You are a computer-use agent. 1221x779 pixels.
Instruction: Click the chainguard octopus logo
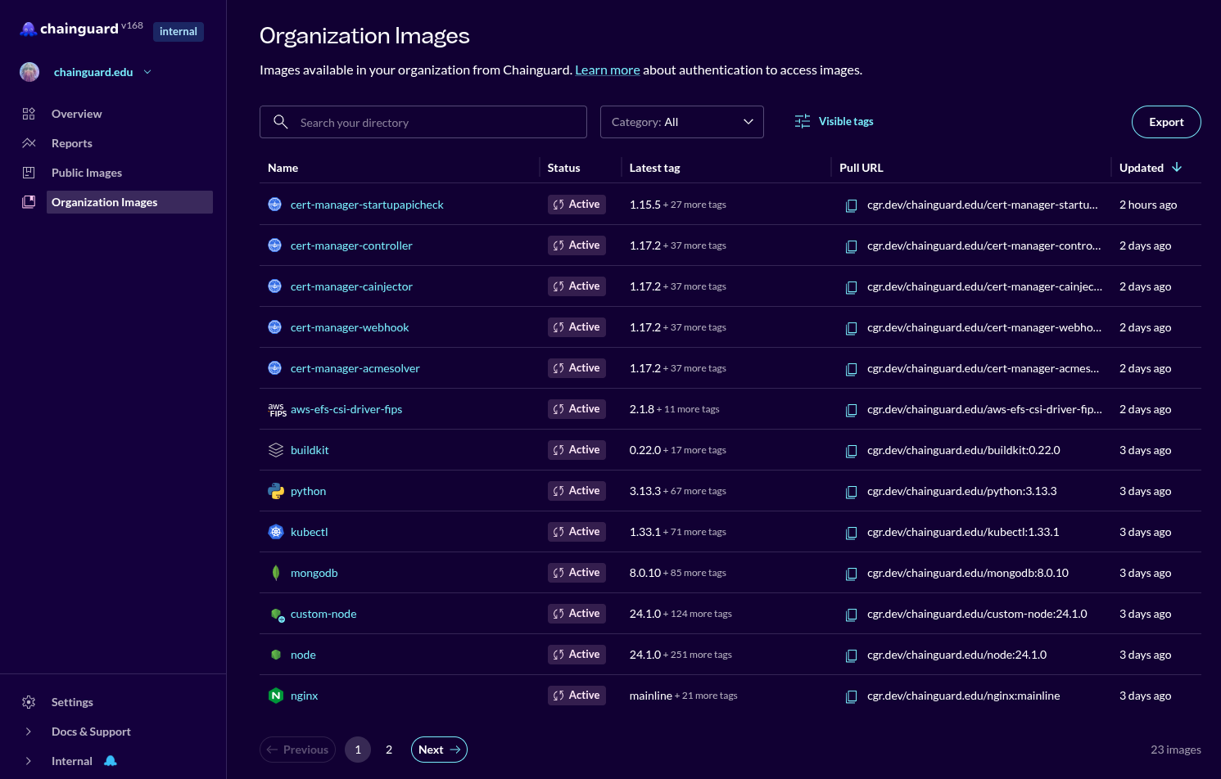pyautogui.click(x=28, y=28)
